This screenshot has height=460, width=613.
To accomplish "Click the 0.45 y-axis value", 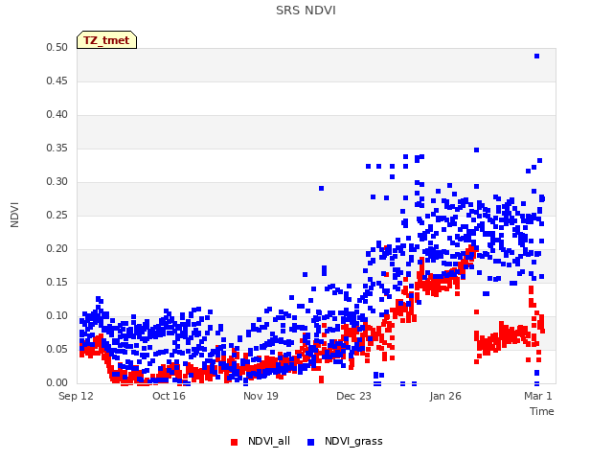I will 57,80.
